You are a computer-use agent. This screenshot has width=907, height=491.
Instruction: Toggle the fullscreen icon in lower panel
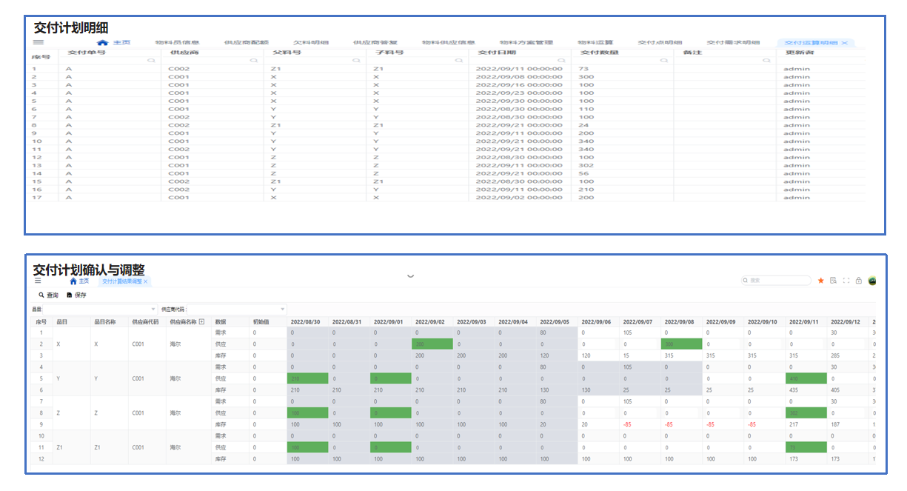click(x=846, y=281)
